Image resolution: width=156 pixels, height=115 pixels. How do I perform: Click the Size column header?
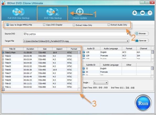point(45,49)
